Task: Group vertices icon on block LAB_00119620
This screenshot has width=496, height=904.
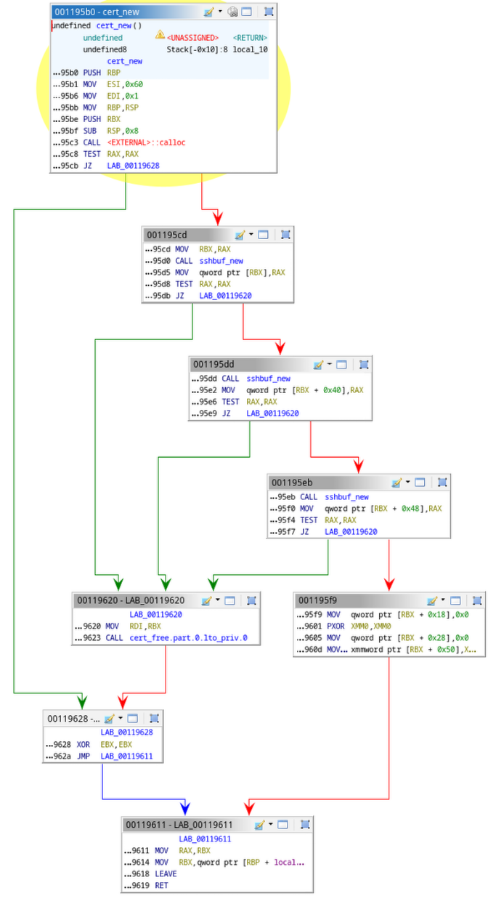Action: tap(252, 600)
